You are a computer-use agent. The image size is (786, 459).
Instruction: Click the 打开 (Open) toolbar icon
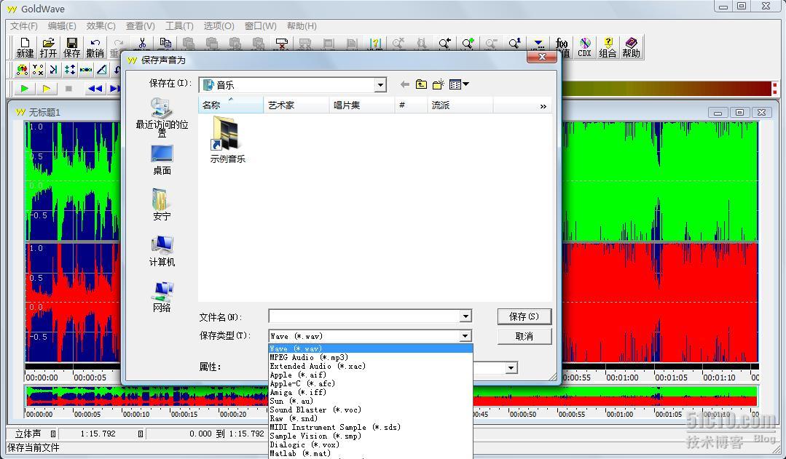click(x=48, y=47)
